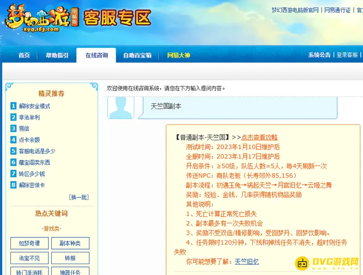Screen dimensions: 363x275
Task: Click the 天竺国副本 message bubble
Action: point(237,108)
